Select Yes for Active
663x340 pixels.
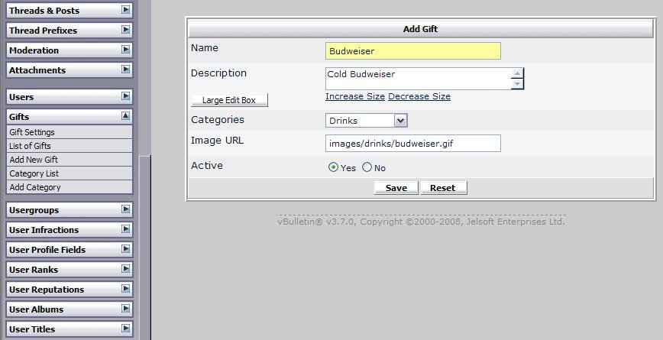tap(333, 167)
